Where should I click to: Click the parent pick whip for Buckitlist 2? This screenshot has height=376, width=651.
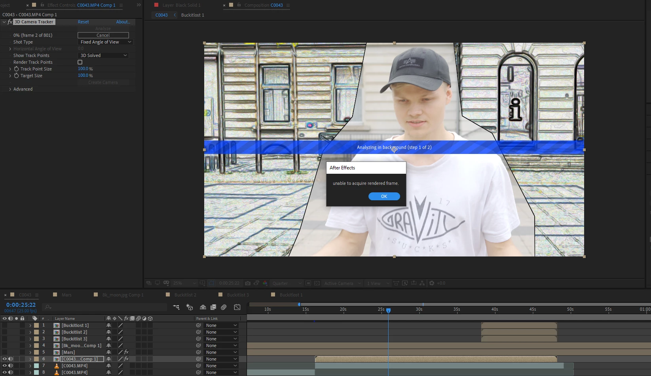tap(198, 332)
